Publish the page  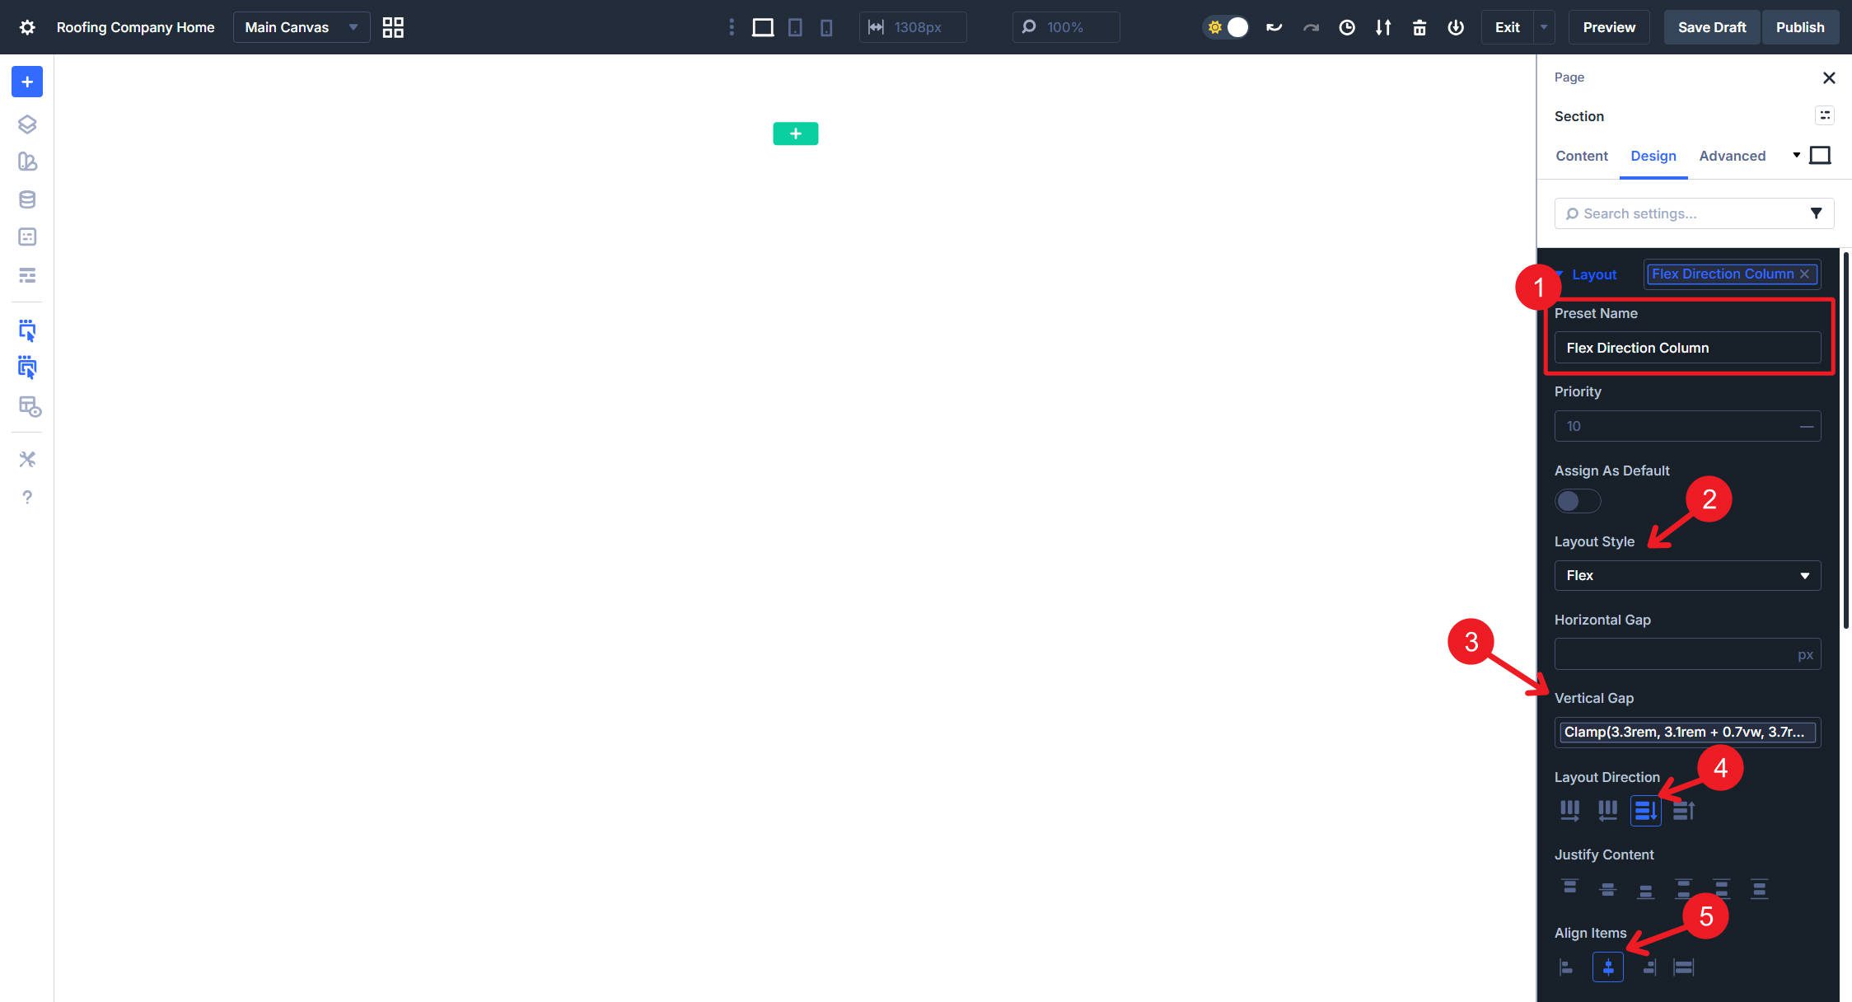1800,27
